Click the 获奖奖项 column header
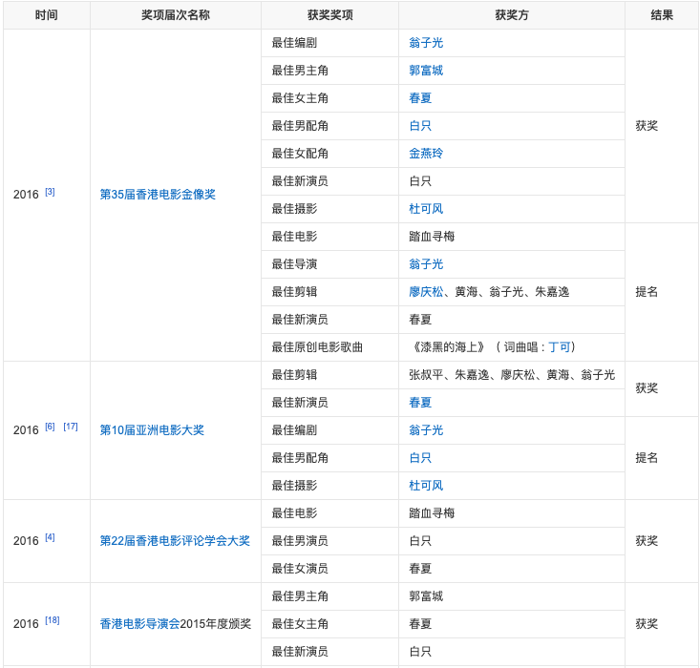Screen dimensions: 700x668 coord(329,15)
